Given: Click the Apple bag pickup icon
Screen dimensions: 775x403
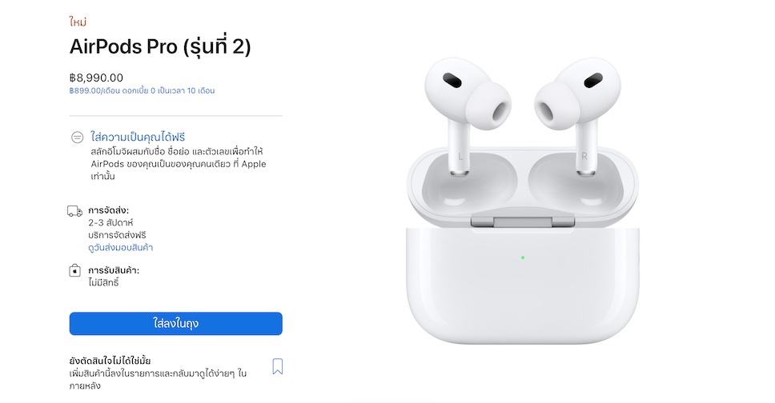Looking at the screenshot, I should coord(74,270).
